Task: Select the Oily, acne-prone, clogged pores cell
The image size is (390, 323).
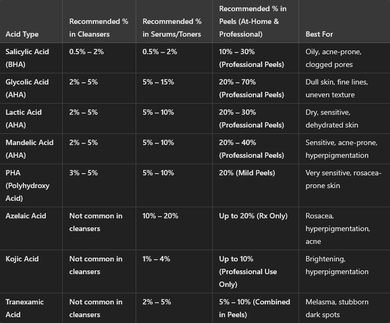Action: [333, 58]
